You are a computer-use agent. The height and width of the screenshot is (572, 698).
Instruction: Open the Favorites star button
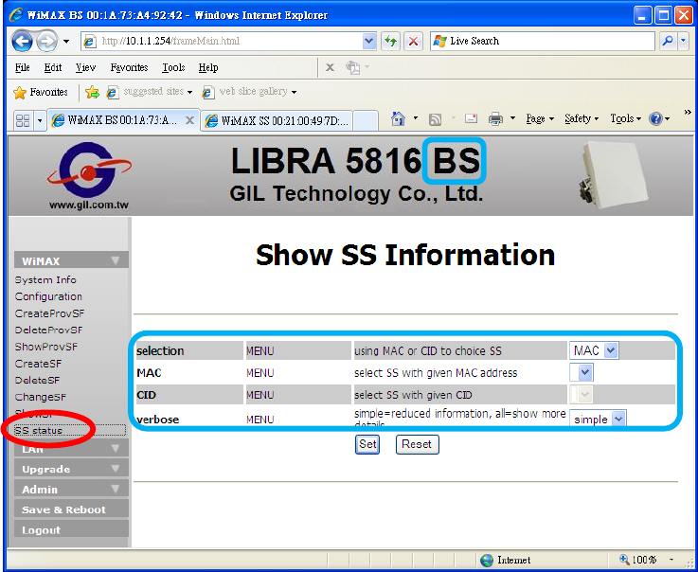pos(41,92)
